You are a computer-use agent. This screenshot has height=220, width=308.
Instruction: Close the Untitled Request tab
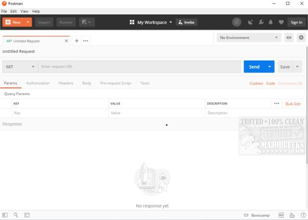pos(66,41)
